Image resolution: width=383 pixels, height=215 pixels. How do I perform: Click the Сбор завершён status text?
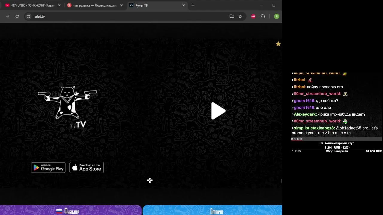point(337,151)
